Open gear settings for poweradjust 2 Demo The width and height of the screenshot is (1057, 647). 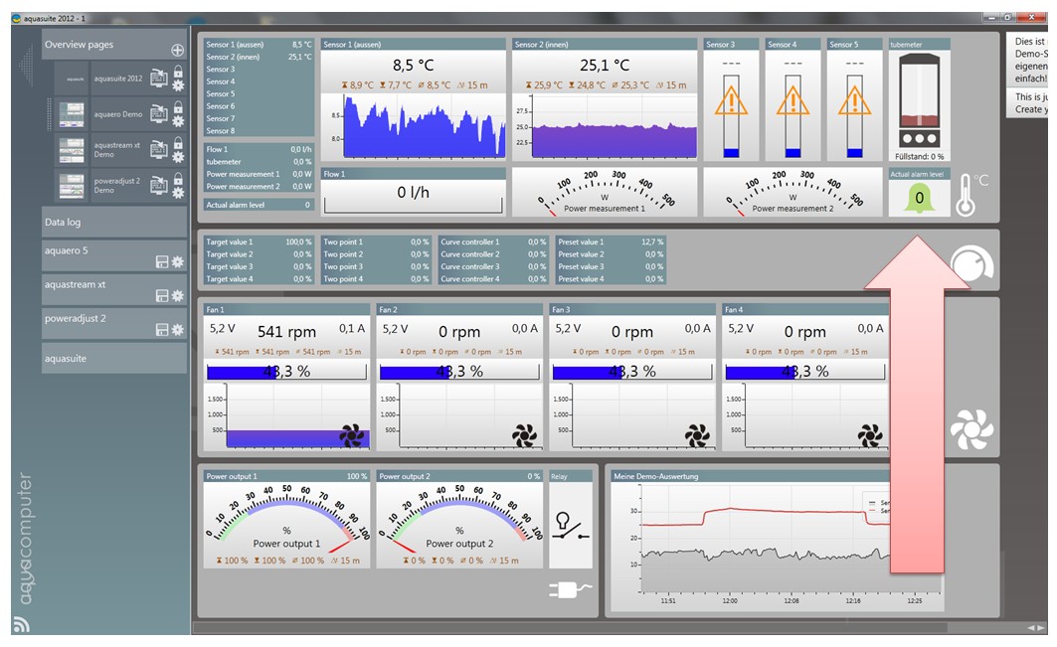pyautogui.click(x=178, y=193)
